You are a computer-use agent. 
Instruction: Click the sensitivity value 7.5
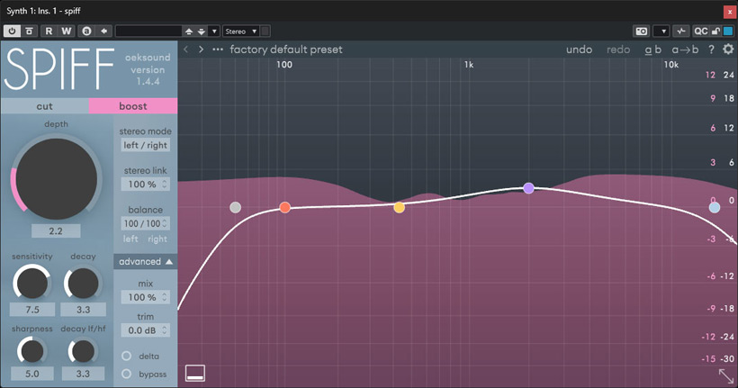coord(32,310)
